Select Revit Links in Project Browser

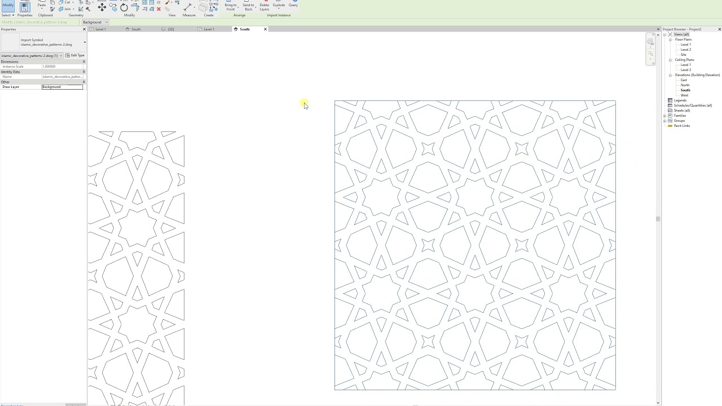pyautogui.click(x=681, y=126)
